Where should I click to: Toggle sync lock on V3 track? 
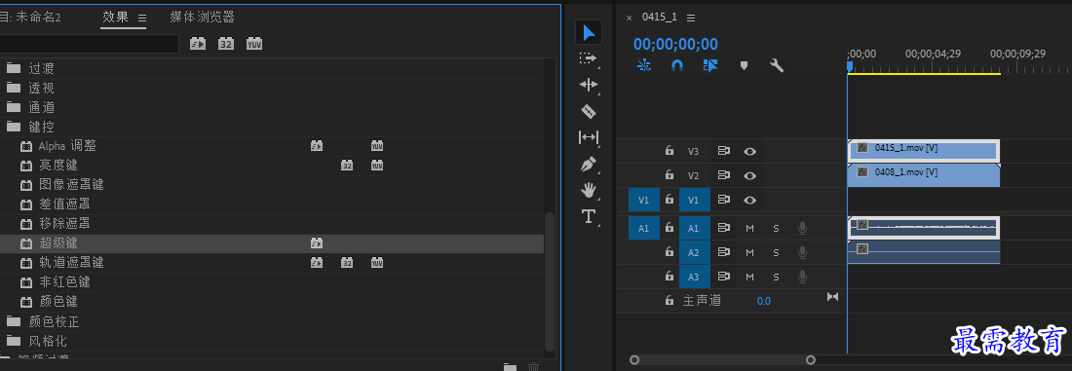[x=723, y=151]
